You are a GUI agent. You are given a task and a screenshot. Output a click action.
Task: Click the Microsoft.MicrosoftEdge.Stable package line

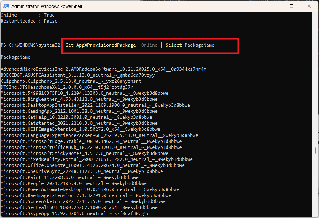click(91, 141)
